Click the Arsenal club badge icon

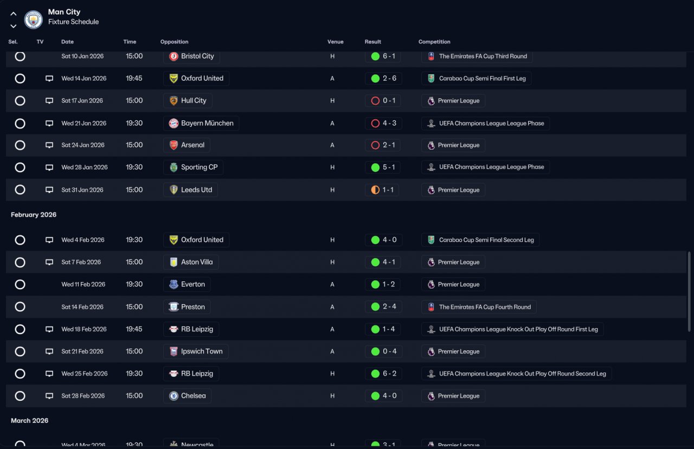pyautogui.click(x=173, y=145)
